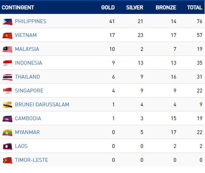The width and height of the screenshot is (205, 173).
Task: Click the Philippines flag icon
Action: tap(7, 22)
